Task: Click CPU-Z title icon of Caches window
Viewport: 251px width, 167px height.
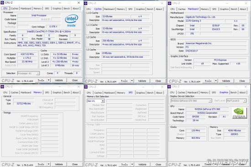Action: point(86,3)
